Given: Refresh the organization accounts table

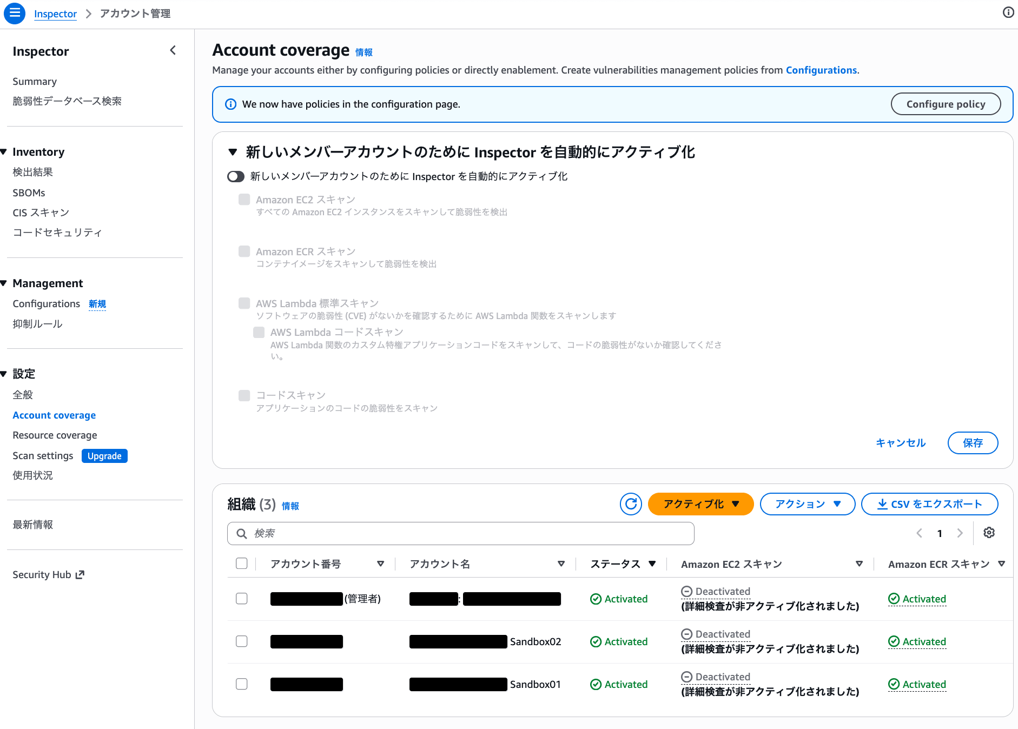Looking at the screenshot, I should (x=631, y=504).
